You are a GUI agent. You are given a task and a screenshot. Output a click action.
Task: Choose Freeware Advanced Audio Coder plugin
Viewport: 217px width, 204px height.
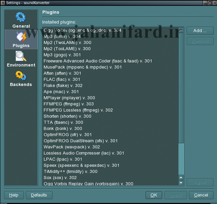point(98,61)
